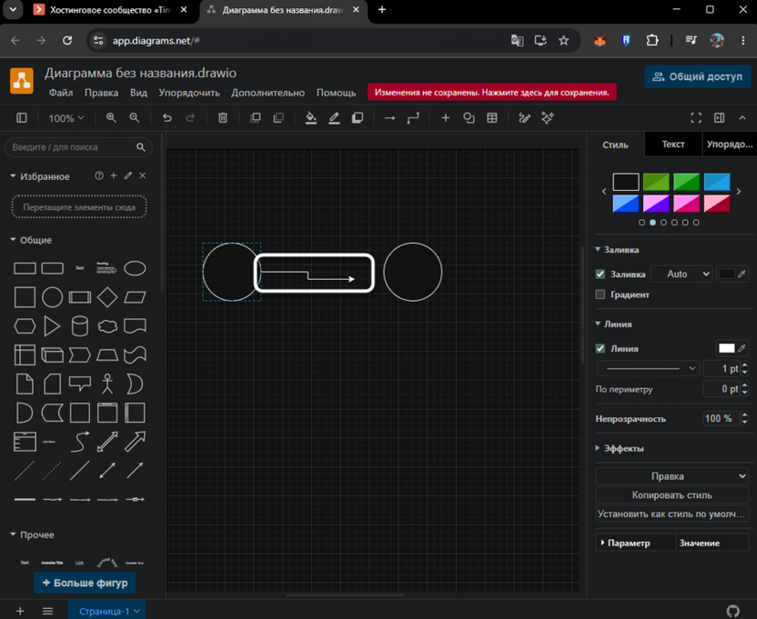Open the Правка dropdown in style panel
The image size is (757, 619).
coord(672,476)
